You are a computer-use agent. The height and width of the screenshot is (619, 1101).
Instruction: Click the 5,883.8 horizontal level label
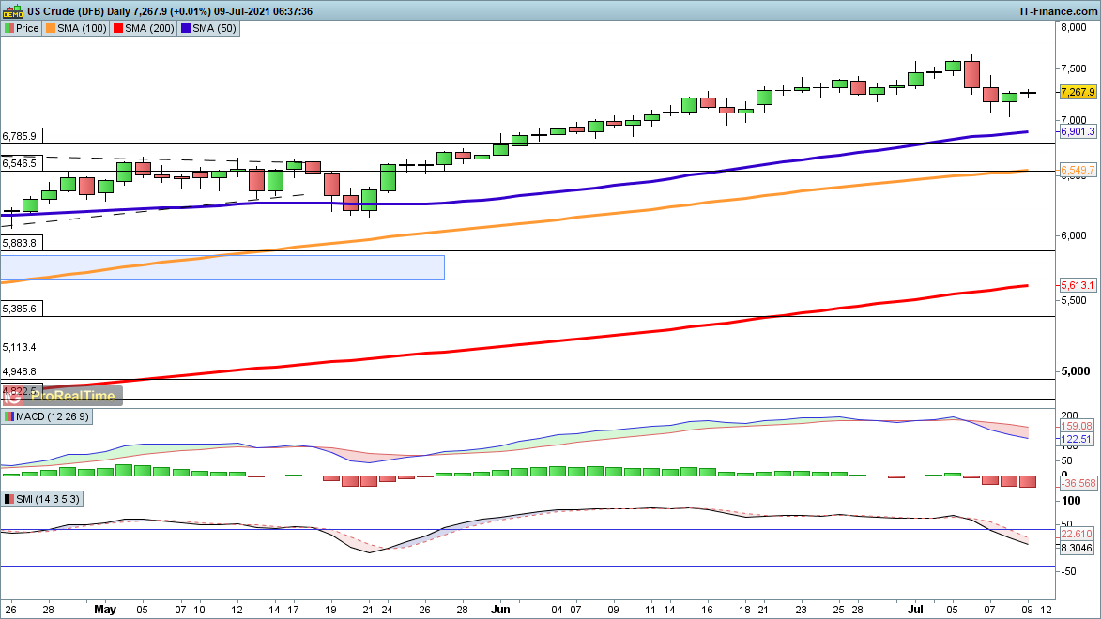[20, 243]
